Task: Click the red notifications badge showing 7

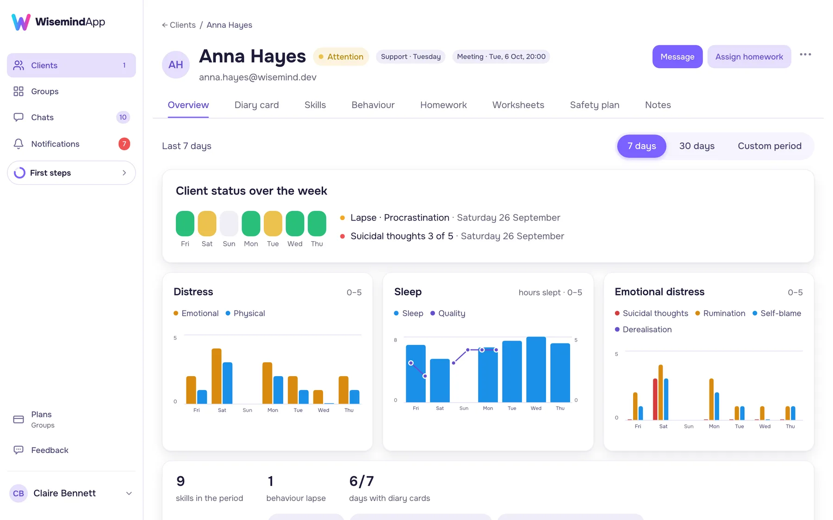Action: click(x=124, y=144)
